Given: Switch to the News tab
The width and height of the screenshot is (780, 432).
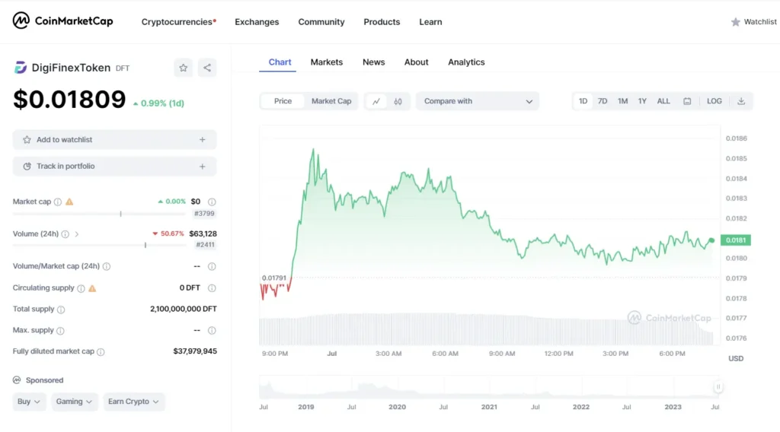Looking at the screenshot, I should (x=373, y=62).
